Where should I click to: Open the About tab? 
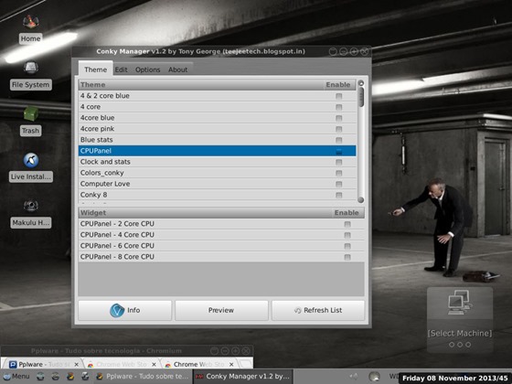point(177,69)
